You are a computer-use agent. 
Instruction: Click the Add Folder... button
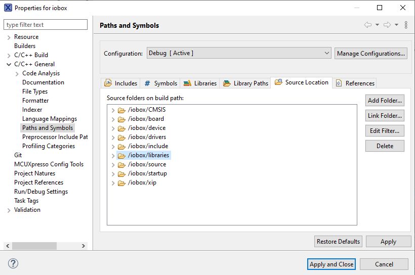pyautogui.click(x=385, y=101)
